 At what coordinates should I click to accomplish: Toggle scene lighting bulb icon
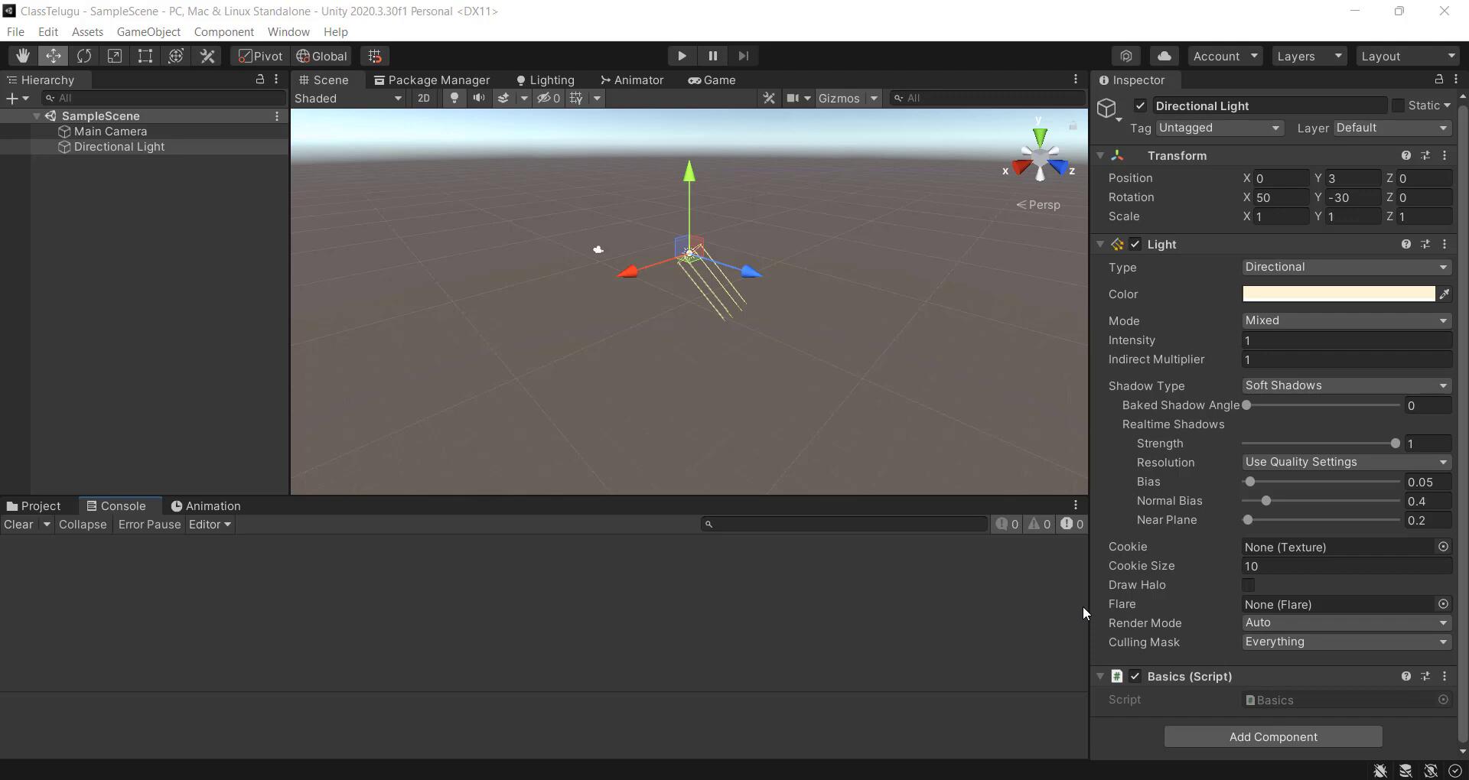tap(454, 98)
